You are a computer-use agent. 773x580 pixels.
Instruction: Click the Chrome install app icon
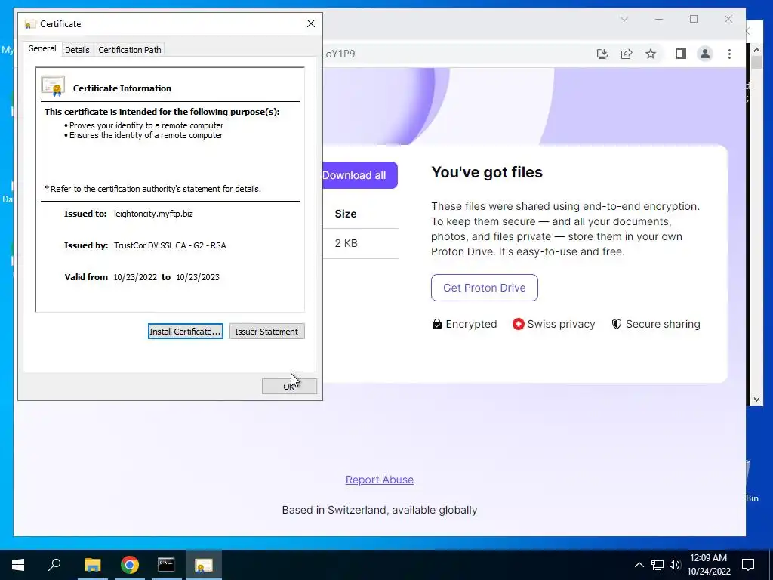click(602, 54)
